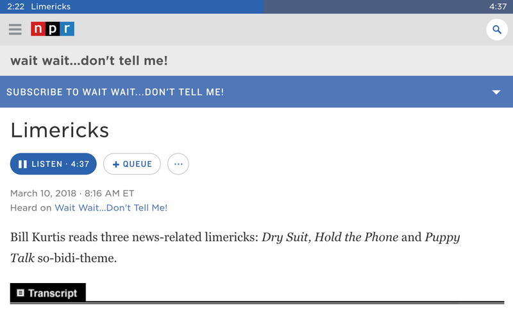Add story to queue with plus icon

(x=116, y=164)
